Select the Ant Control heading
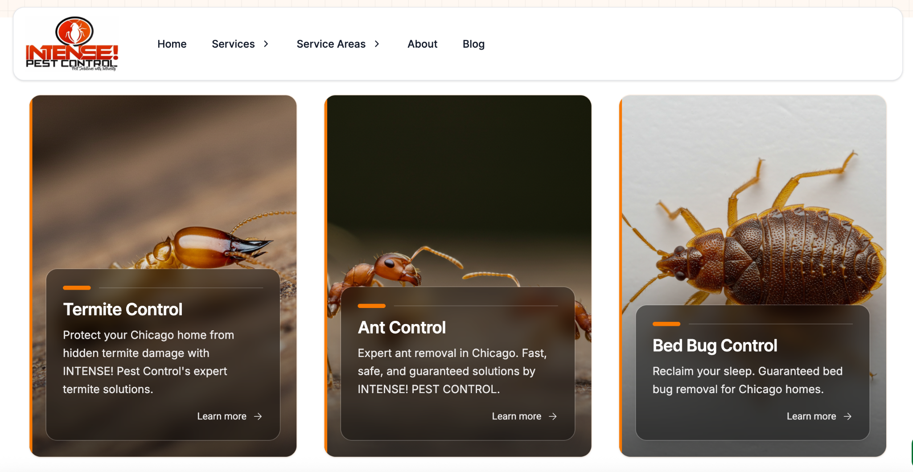The width and height of the screenshot is (913, 472). (x=402, y=328)
